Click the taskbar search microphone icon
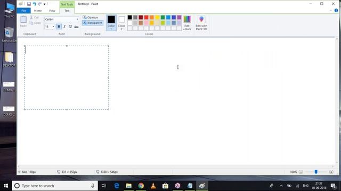Screen dimensions: 341x191 pyautogui.click(x=93, y=186)
